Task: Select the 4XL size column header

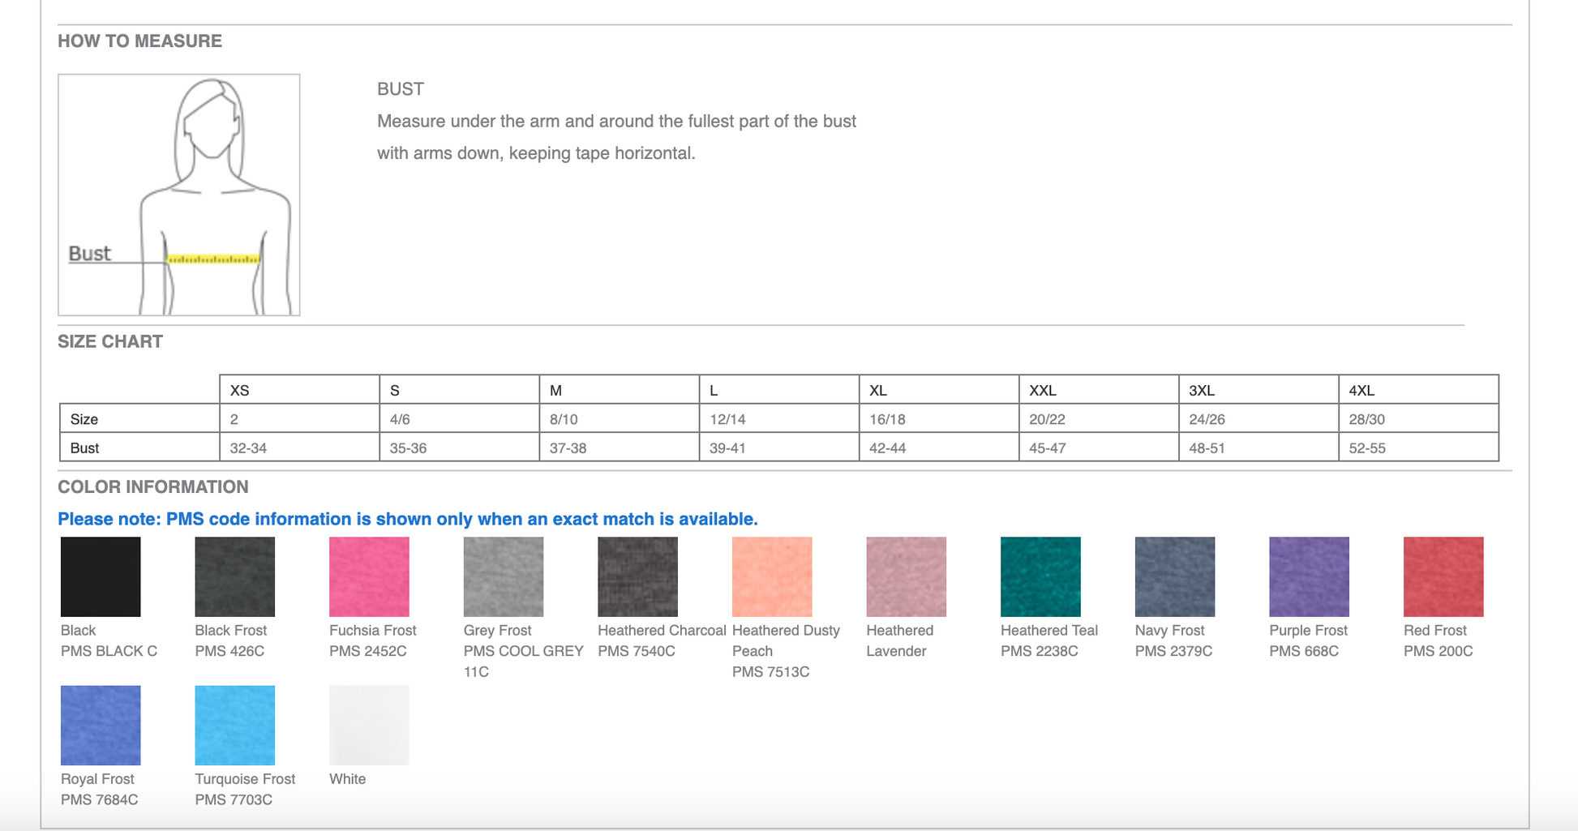Action: (x=1418, y=390)
